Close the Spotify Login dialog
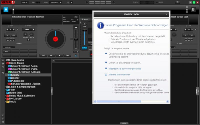The width and height of the screenshot is (200, 125). pyautogui.click(x=166, y=14)
